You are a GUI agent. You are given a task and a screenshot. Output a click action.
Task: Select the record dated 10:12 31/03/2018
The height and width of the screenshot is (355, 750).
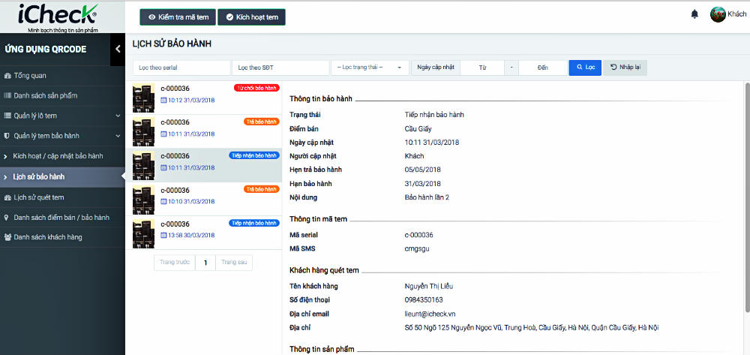click(x=204, y=98)
